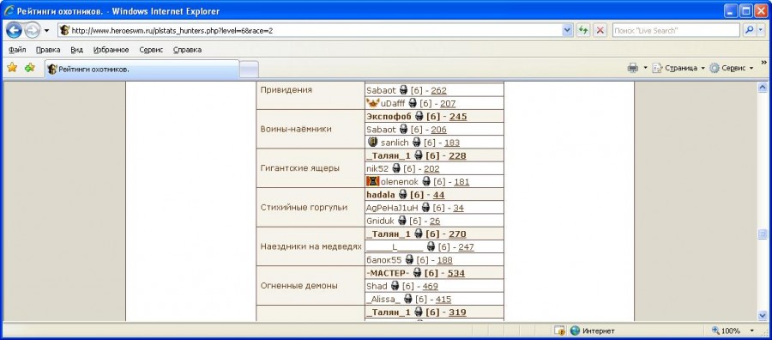Image resolution: width=772 pixels, height=340 pixels.
Task: Click the Forward navigation arrow
Action: click(32, 31)
